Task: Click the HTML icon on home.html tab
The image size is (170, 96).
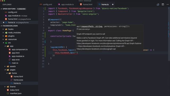Action: tap(81, 4)
